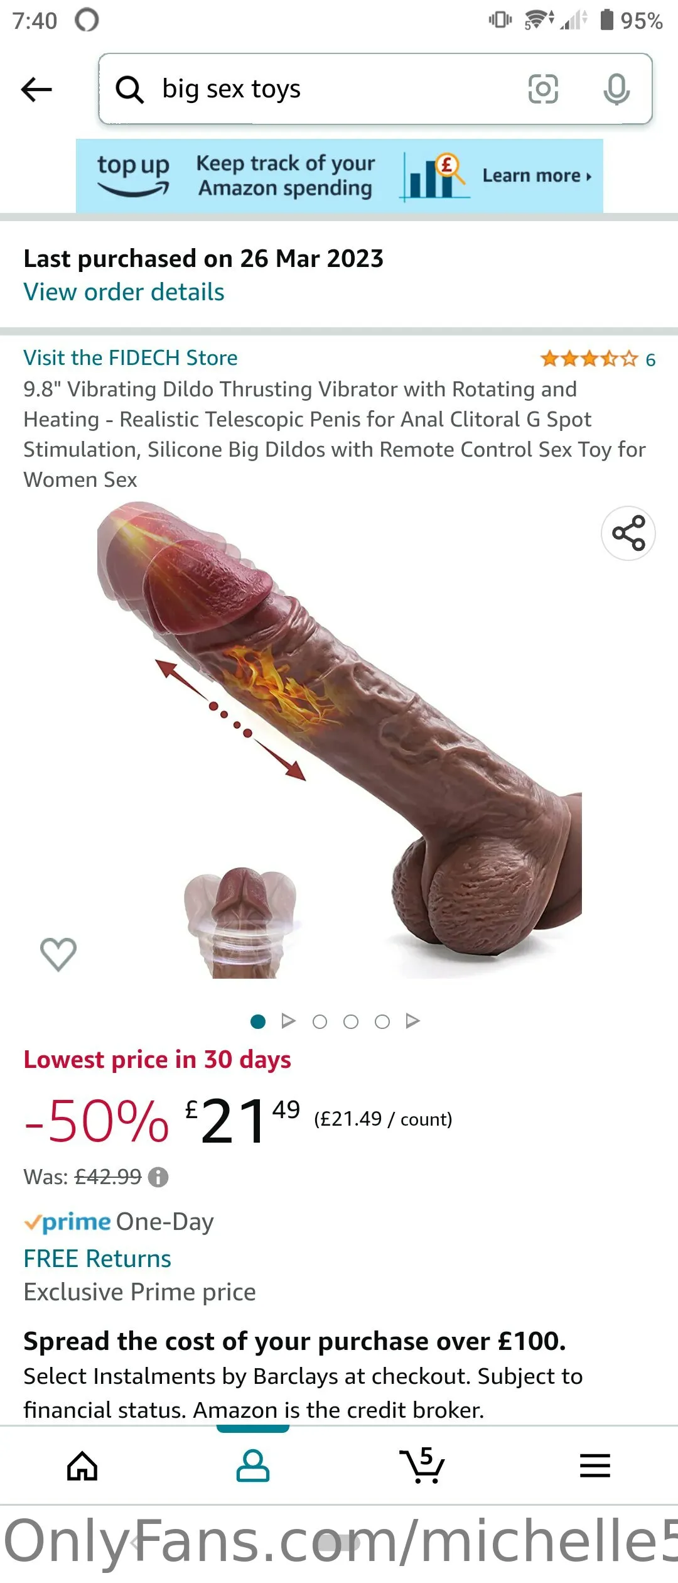Share this product via share icon

(x=628, y=533)
